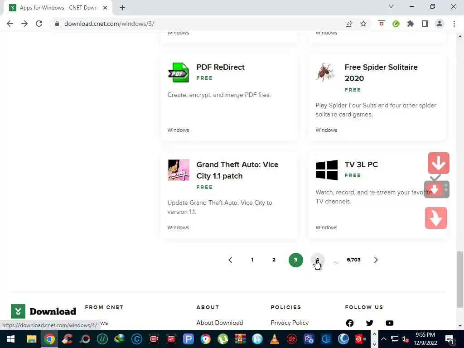464x348 pixels.
Task: Open the Windows Start menu
Action: (11, 339)
